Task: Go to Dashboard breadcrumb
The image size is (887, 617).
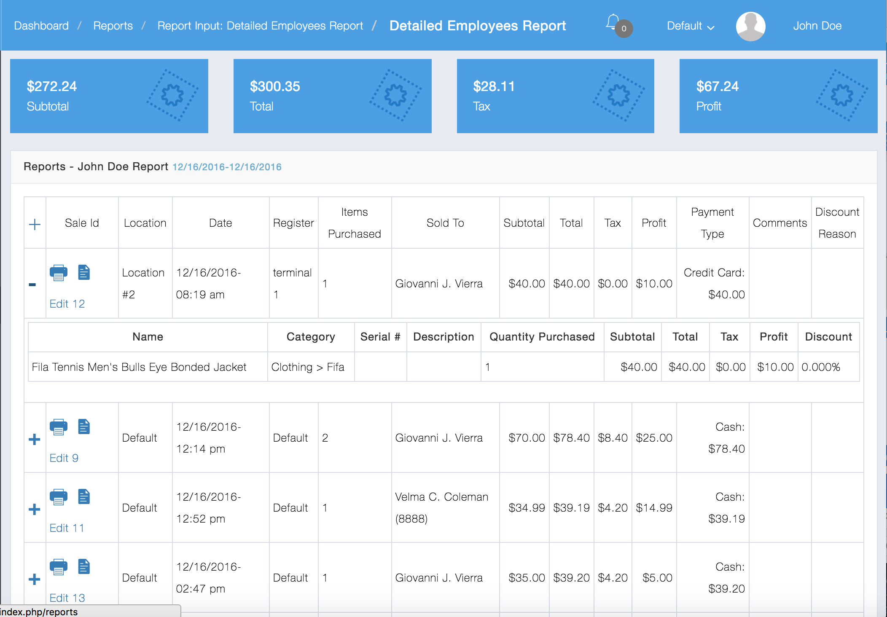Action: point(41,26)
